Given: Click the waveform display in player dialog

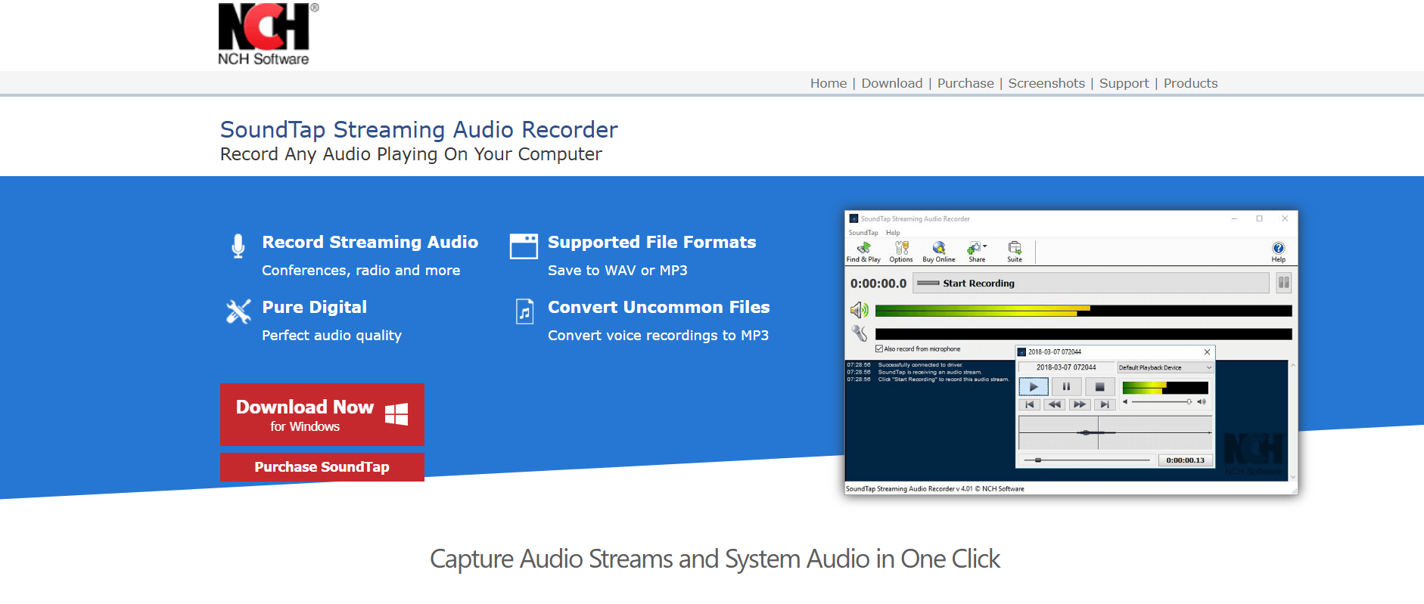Looking at the screenshot, I should coord(1115,432).
